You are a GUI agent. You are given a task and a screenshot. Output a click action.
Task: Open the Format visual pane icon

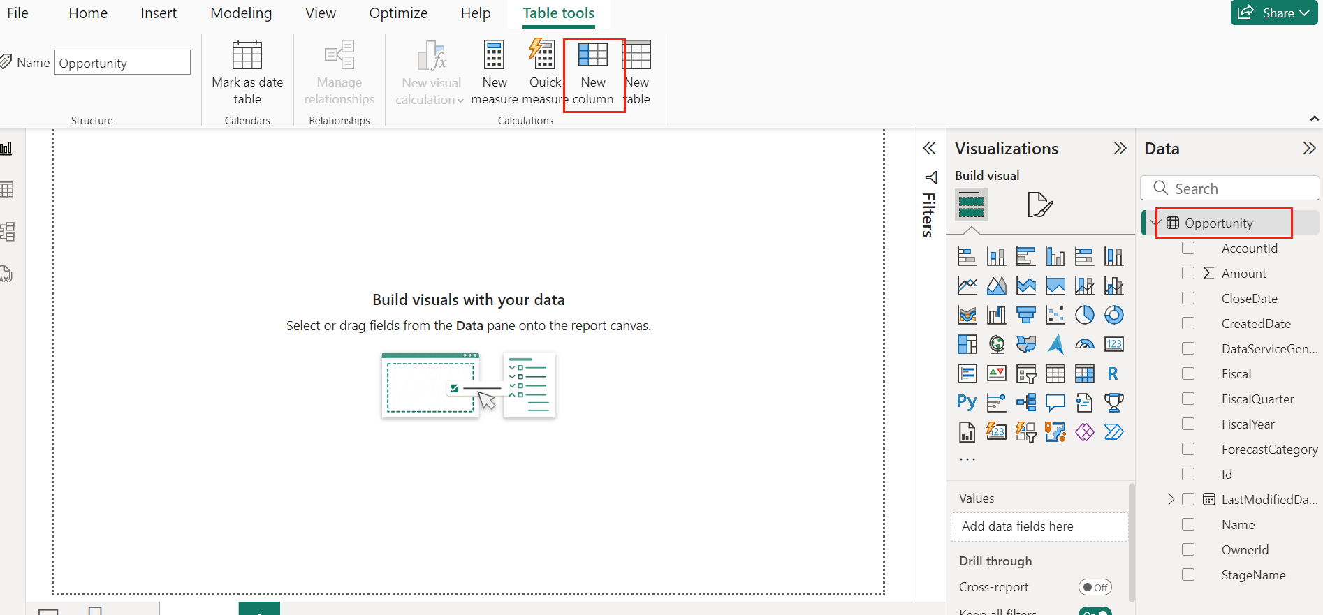pos(1039,205)
